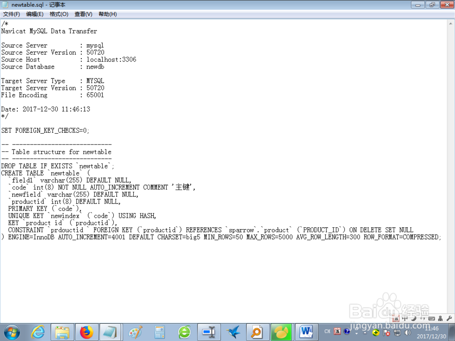Click the CH language indicator
The width and height of the screenshot is (455, 341).
327,331
